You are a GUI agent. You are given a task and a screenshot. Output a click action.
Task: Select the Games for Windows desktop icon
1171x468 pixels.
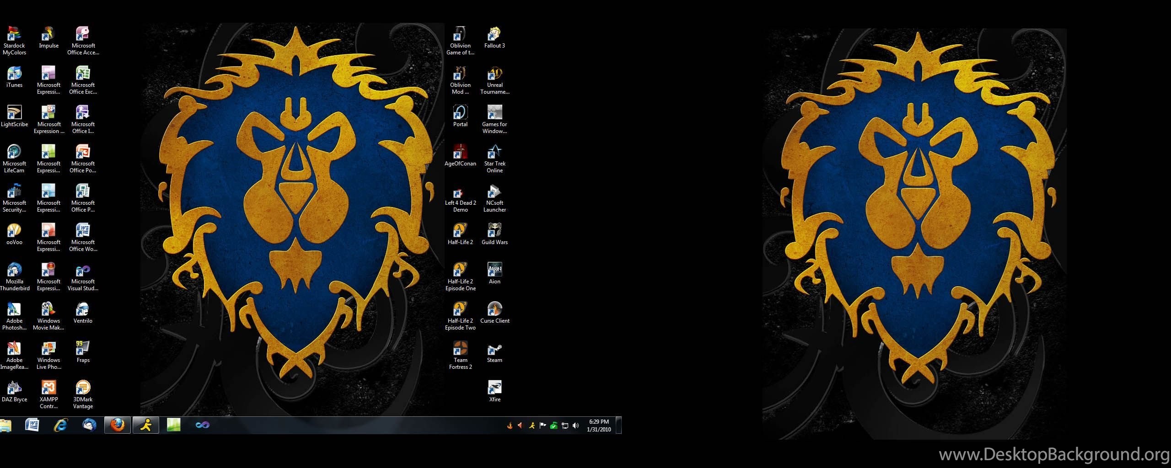(494, 119)
